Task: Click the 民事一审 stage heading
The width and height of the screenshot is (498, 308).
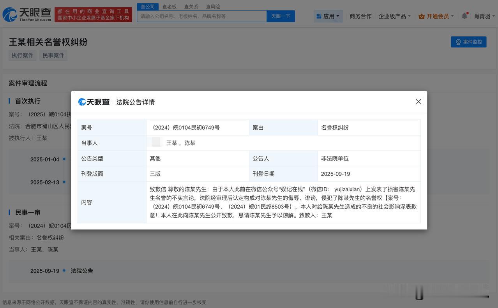Action: (x=28, y=212)
